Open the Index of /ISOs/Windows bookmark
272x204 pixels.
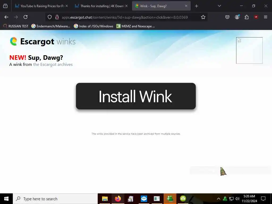(x=93, y=26)
